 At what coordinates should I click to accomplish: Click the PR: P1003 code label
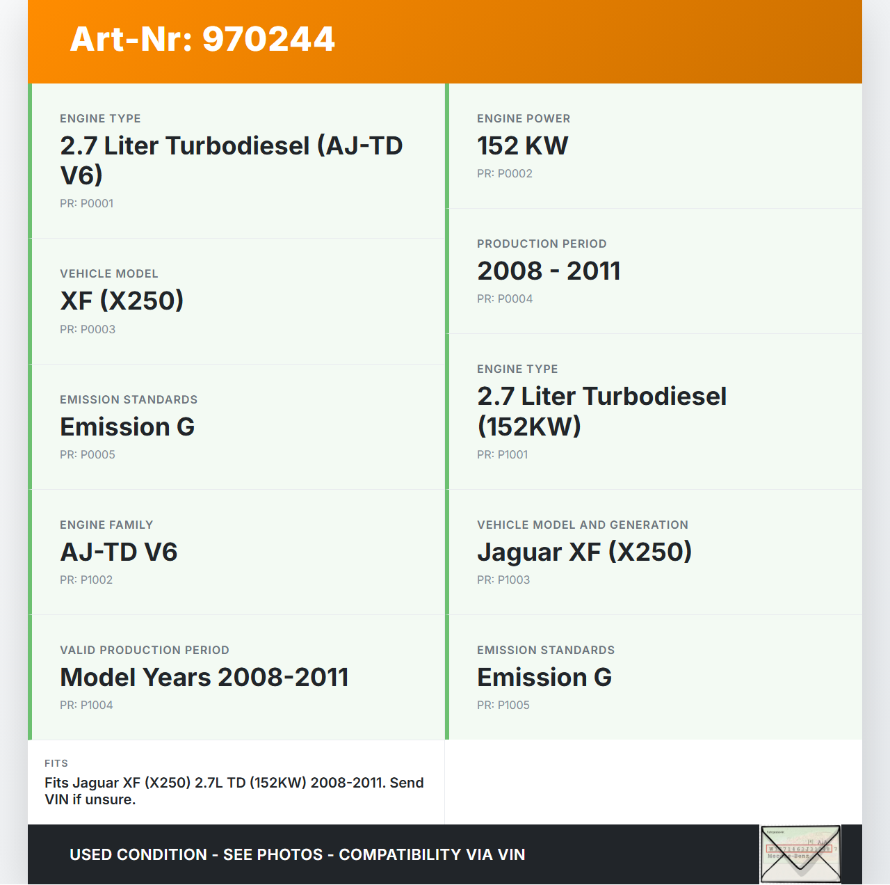tap(503, 580)
